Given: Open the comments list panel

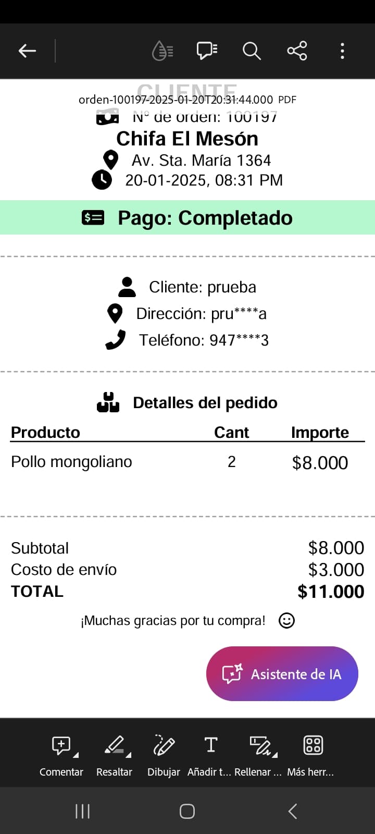Looking at the screenshot, I should coord(207,51).
